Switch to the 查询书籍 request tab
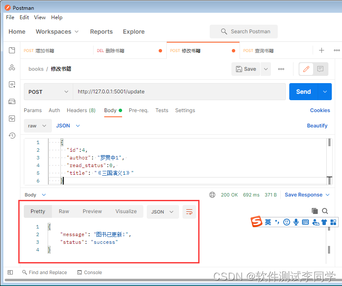Viewport: 342px width, 286px height. point(276,51)
